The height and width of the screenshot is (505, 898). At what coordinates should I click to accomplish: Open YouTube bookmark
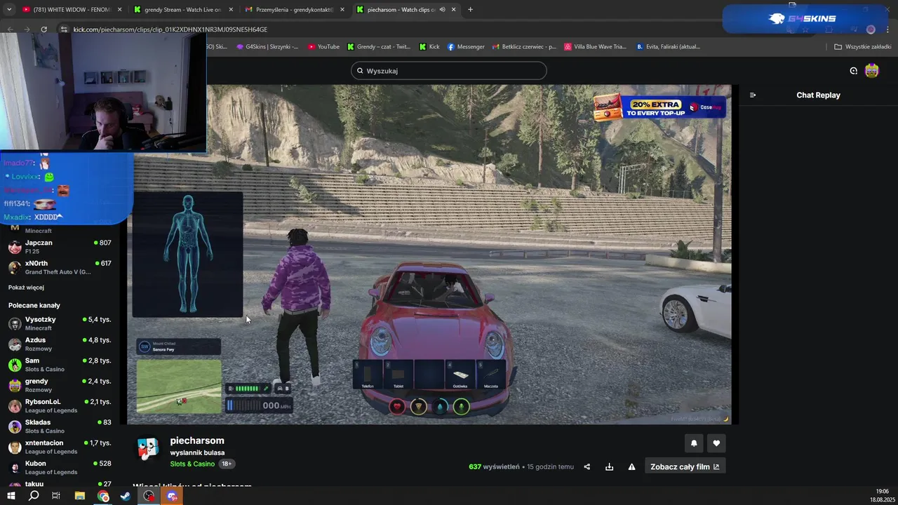tap(323, 47)
